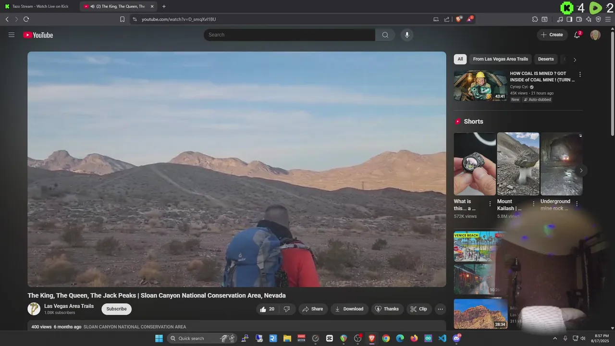
Task: Click the Thanks button
Action: click(387, 309)
